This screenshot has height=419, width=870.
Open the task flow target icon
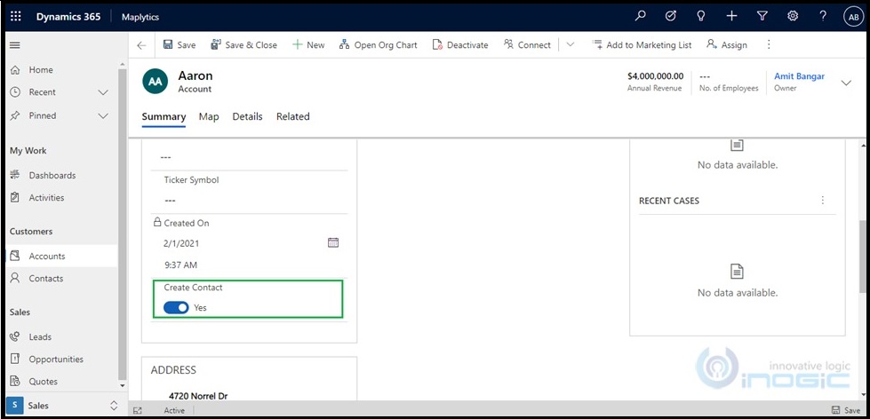click(x=671, y=16)
